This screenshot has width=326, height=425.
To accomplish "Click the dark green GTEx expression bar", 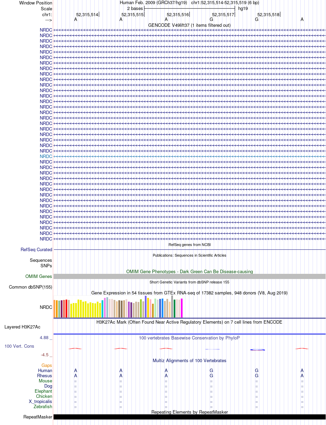I will tap(175, 309).
